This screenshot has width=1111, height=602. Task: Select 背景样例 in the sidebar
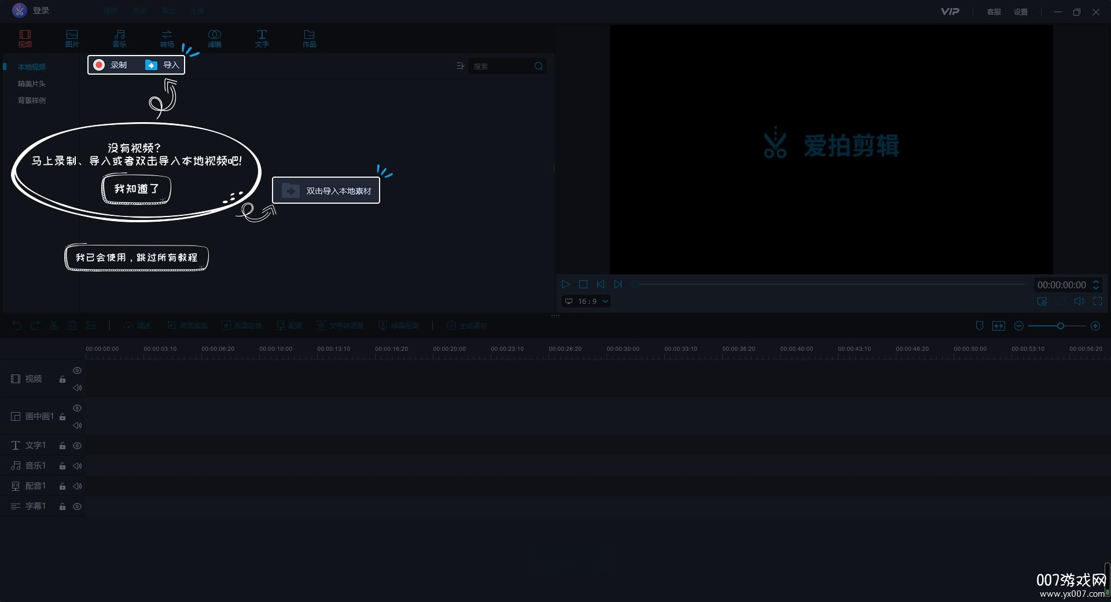tap(32, 101)
